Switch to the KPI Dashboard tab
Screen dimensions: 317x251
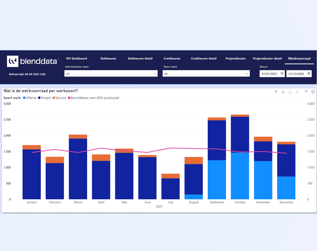[76, 59]
